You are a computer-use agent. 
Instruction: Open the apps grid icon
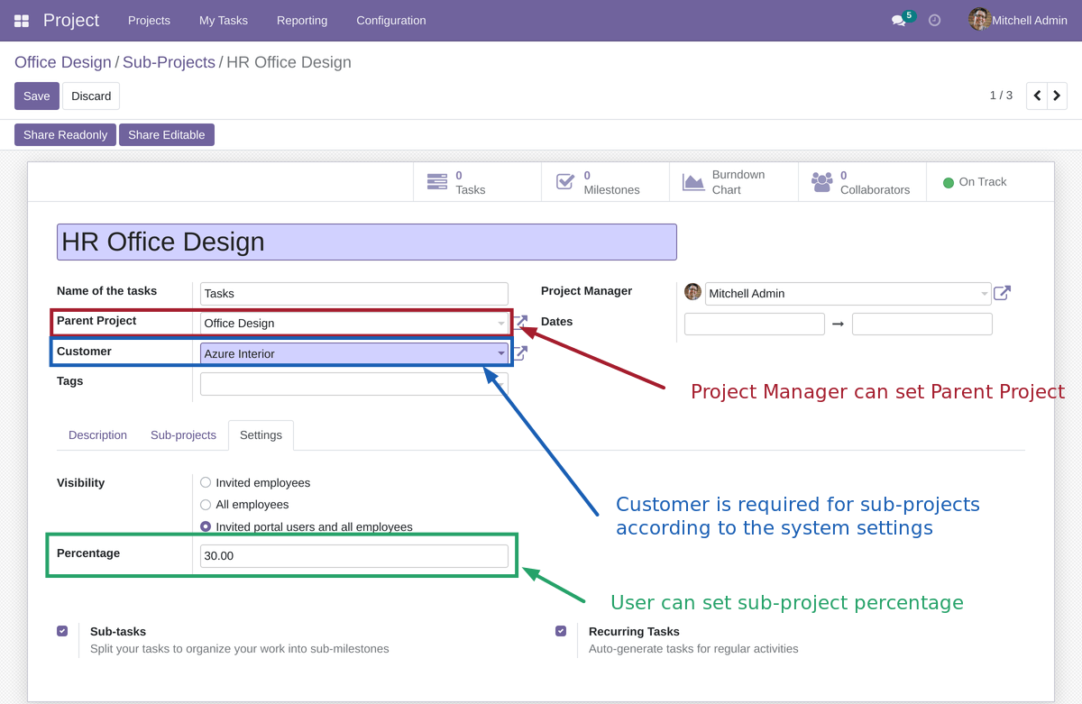(x=20, y=20)
